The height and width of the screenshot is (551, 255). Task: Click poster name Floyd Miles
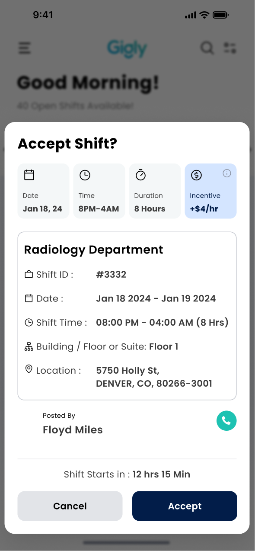pyautogui.click(x=73, y=430)
